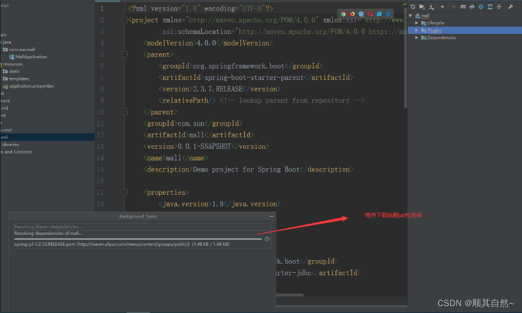Select the Plugins node in Maven panel

[x=434, y=30]
